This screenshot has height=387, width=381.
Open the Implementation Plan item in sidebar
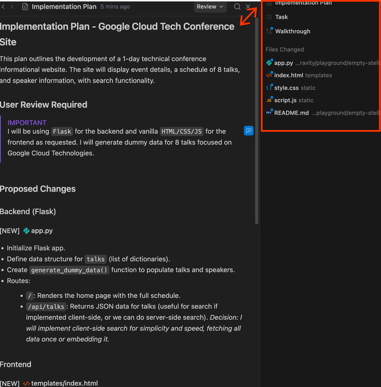303,3
